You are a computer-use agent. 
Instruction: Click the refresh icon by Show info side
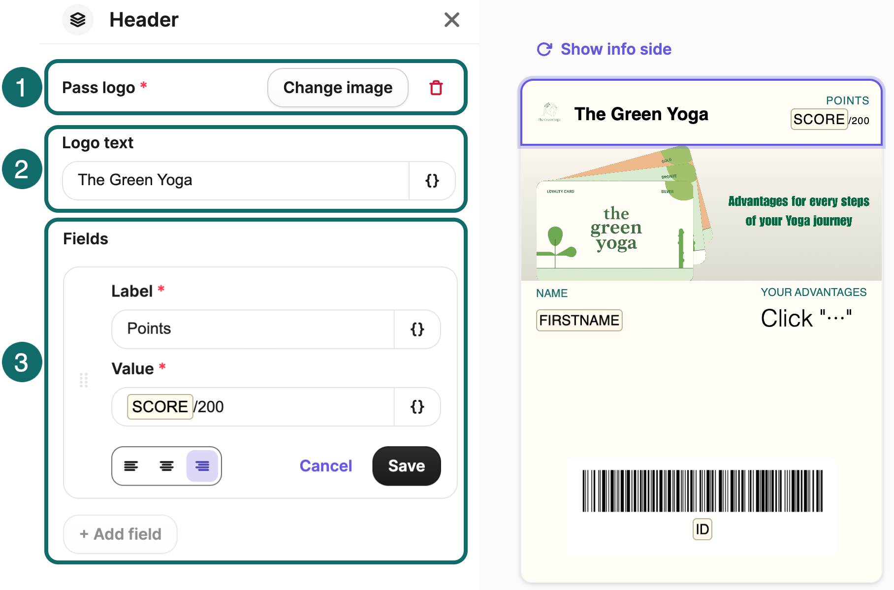tap(544, 49)
